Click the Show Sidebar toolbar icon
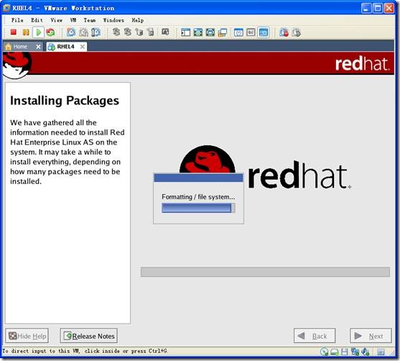The image size is (400, 361). (185, 32)
